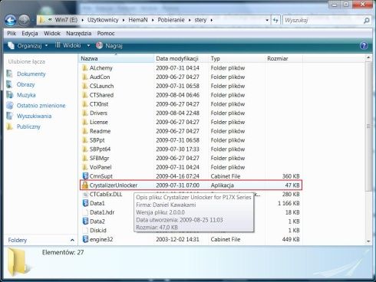Click the Data1.hdr file icon
The image size is (376, 282).
coord(85,212)
